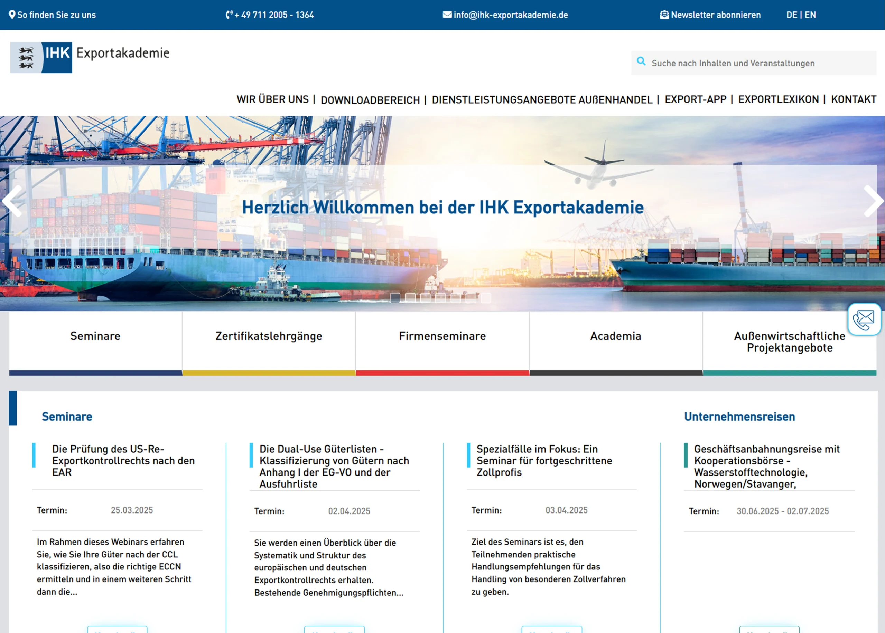Select the 'Academia' category tile

(616, 343)
